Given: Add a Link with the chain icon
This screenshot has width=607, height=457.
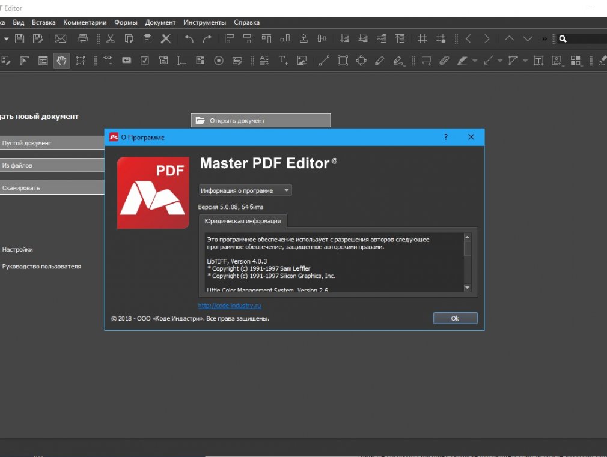Looking at the screenshot, I should click(x=108, y=59).
